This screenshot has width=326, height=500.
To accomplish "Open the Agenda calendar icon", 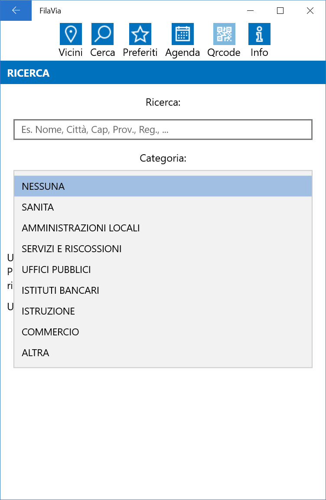I will [183, 34].
